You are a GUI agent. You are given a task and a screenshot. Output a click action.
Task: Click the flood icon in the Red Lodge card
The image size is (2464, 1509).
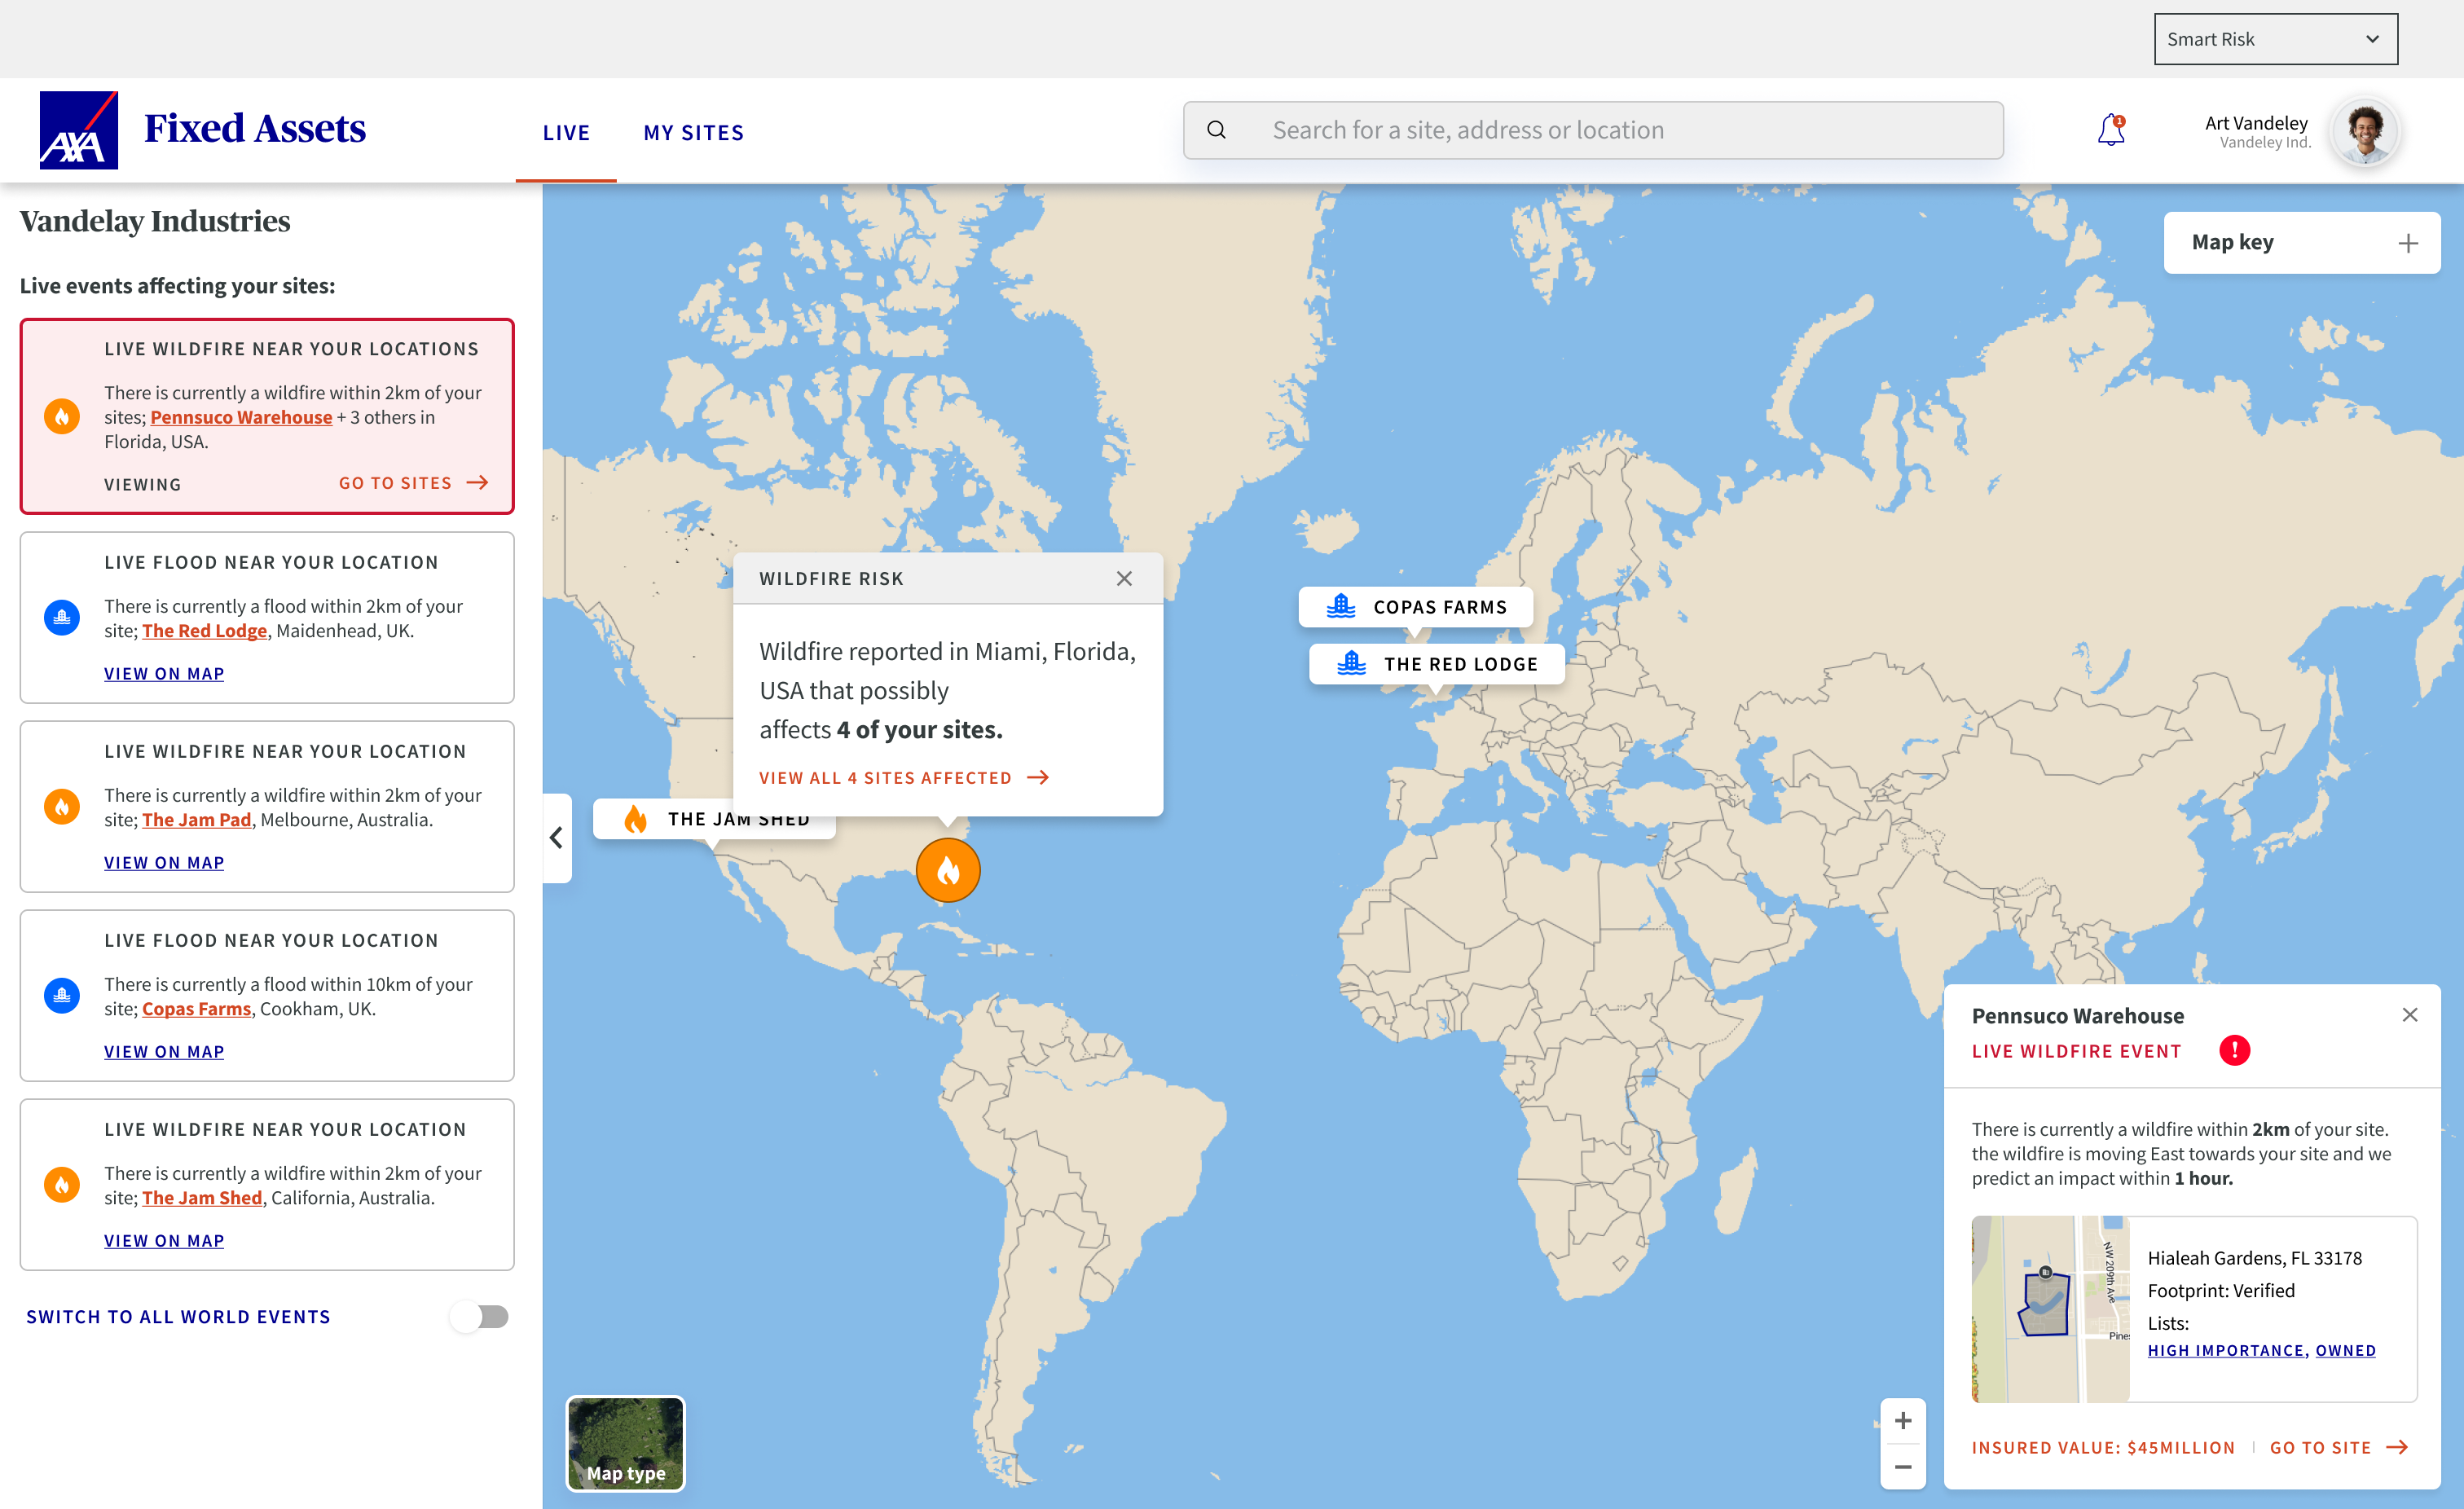point(62,618)
